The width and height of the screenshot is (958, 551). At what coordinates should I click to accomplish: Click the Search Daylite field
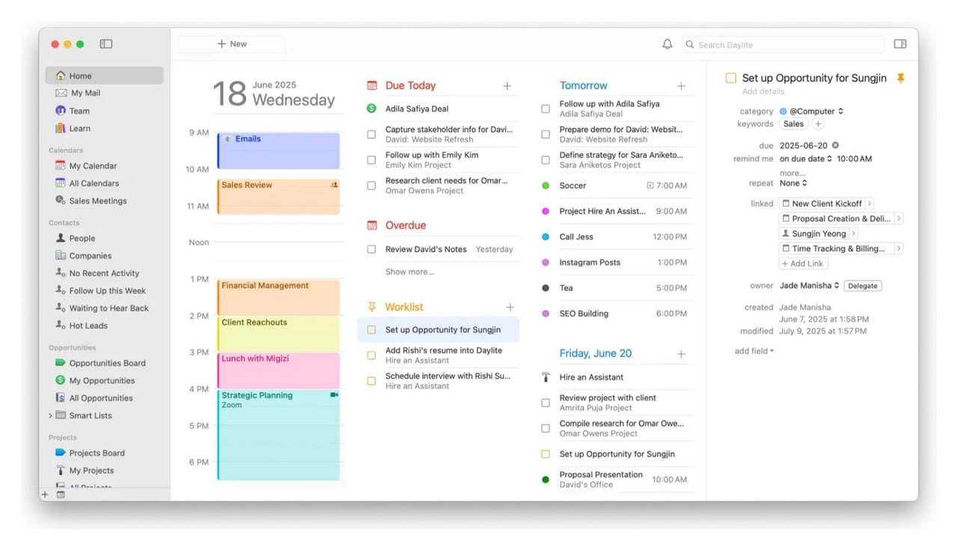pyautogui.click(x=783, y=45)
